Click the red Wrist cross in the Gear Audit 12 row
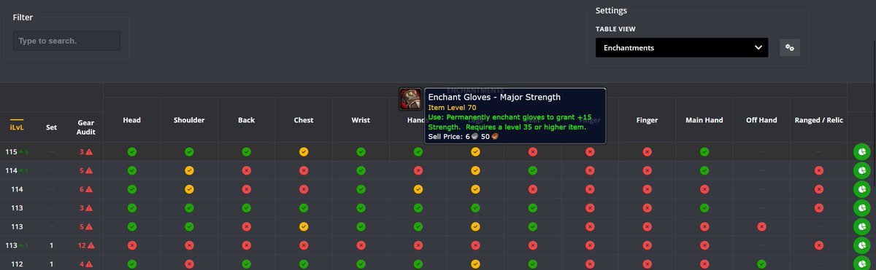Image resolution: width=876 pixels, height=270 pixels. click(x=361, y=245)
